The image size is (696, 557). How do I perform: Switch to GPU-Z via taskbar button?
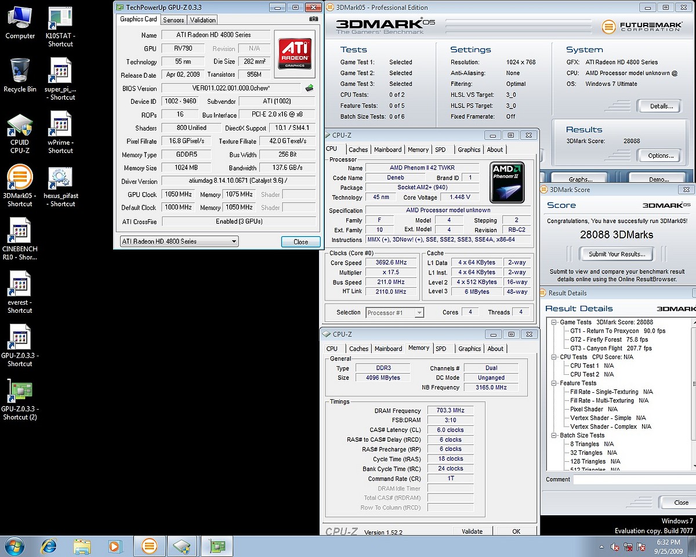(x=217, y=546)
